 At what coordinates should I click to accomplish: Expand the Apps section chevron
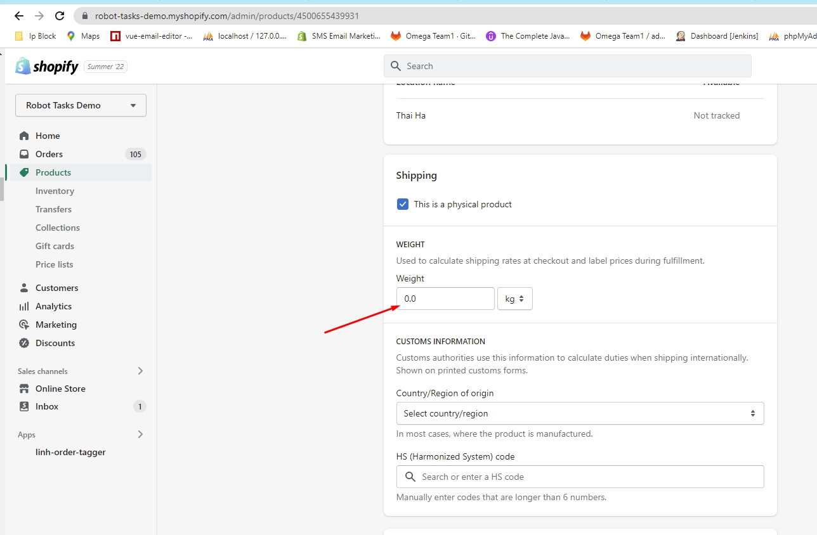tap(140, 434)
